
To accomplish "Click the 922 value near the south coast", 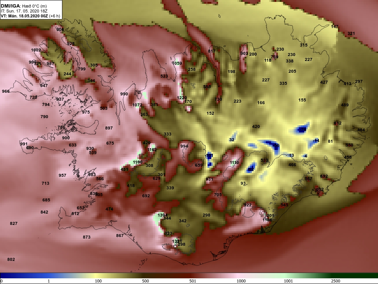I will (x=248, y=205).
